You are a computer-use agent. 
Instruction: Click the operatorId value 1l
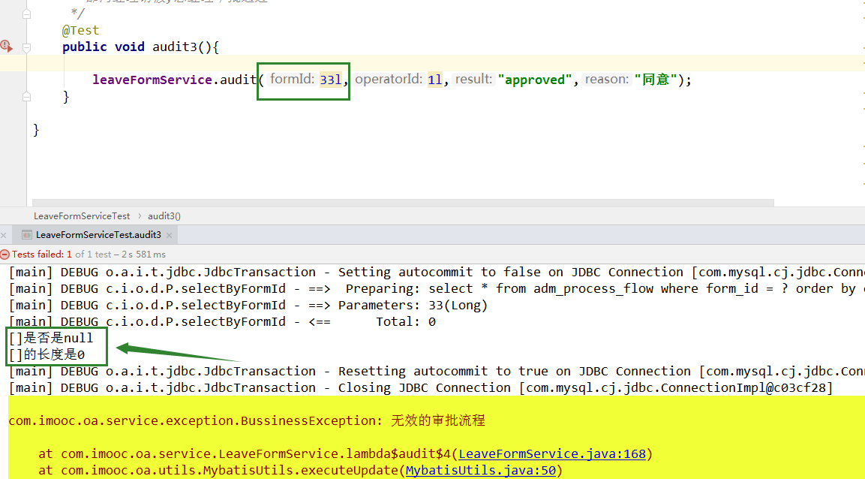pyautogui.click(x=434, y=80)
